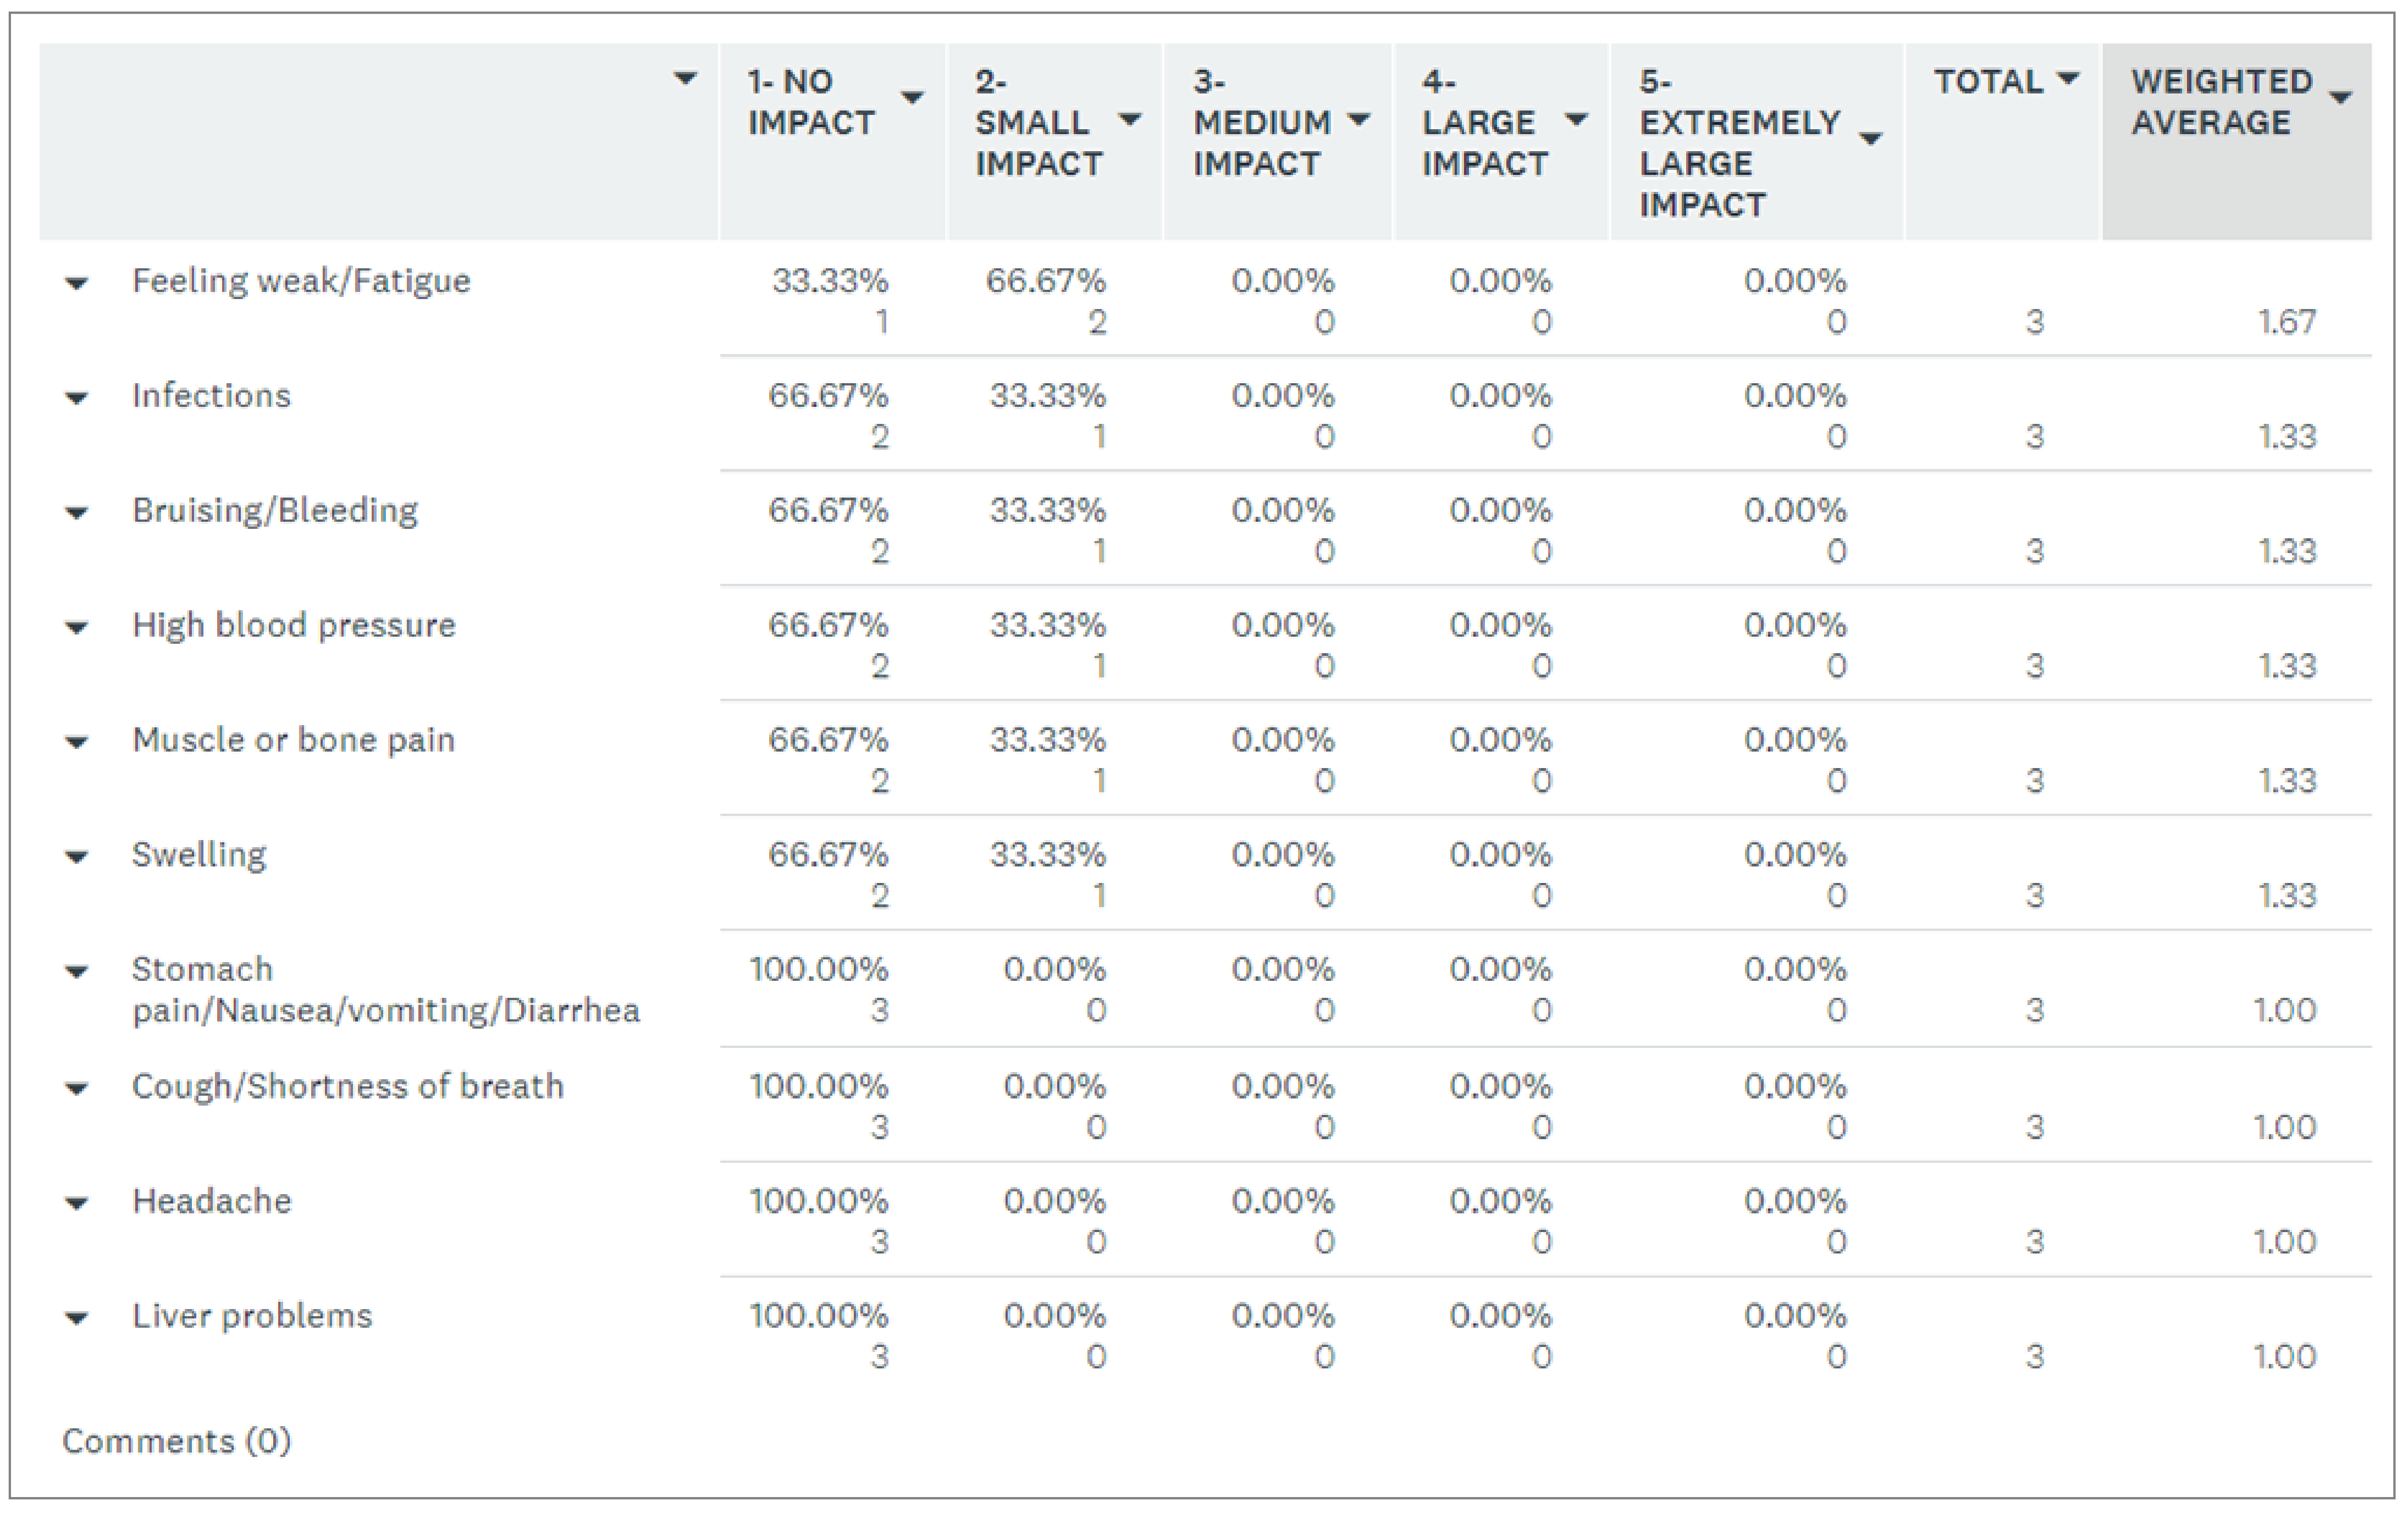2408x1513 pixels.
Task: Open the row label column dropdown arrow
Action: coord(685,78)
